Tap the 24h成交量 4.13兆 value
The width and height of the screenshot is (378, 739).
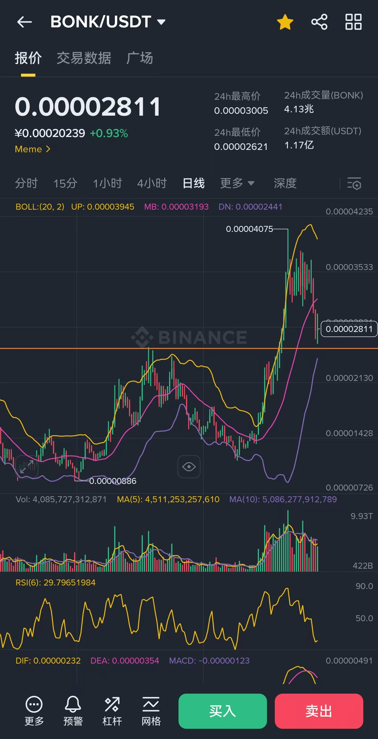299,109
